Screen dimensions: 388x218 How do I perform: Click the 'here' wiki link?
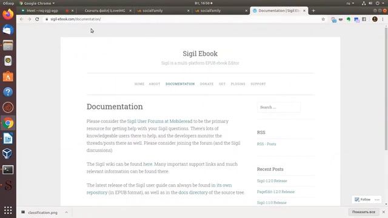click(x=148, y=164)
